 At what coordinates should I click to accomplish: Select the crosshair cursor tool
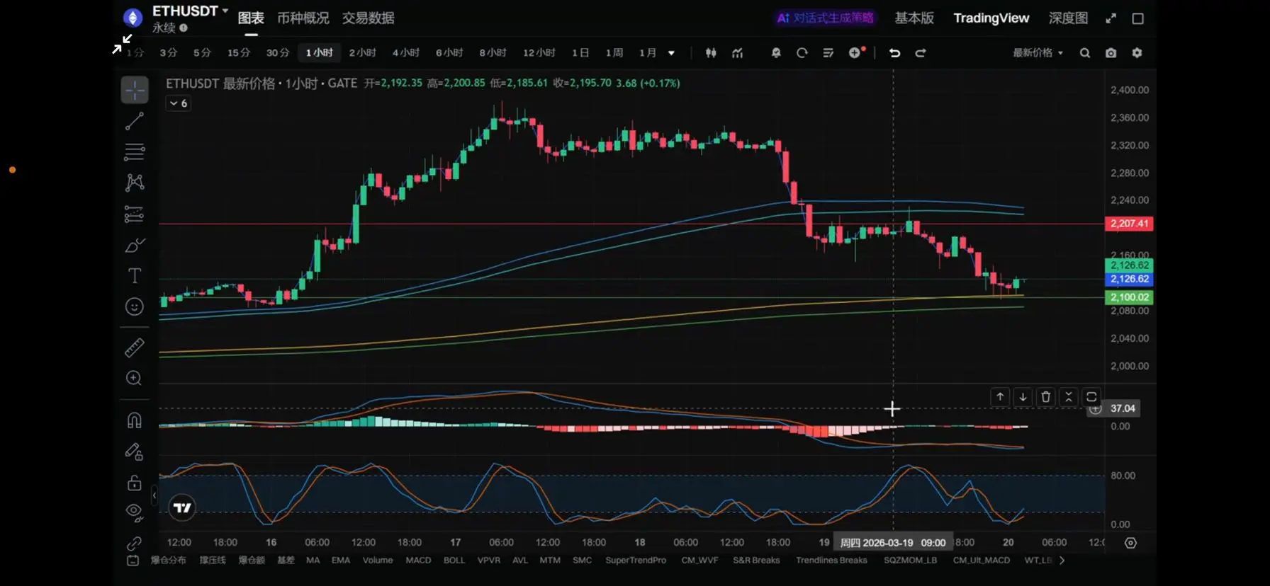[x=135, y=90]
